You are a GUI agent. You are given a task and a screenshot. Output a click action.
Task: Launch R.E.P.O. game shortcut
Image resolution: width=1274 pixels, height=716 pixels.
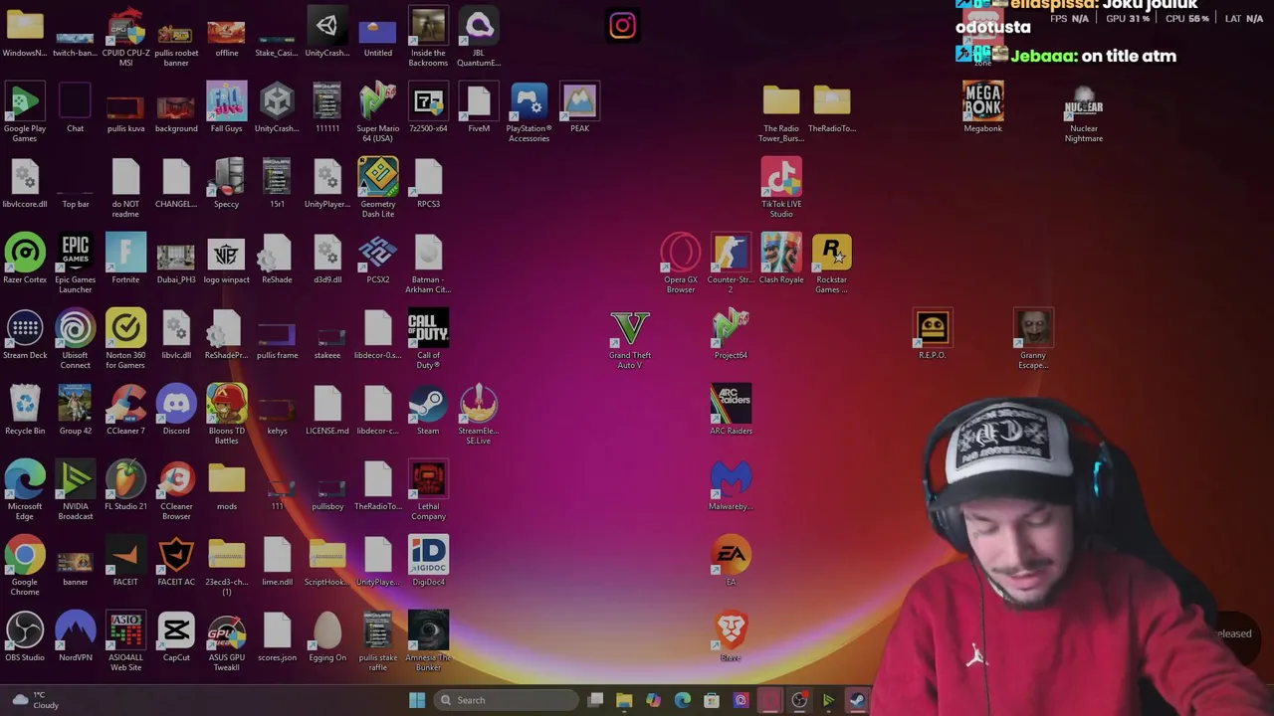(x=933, y=334)
